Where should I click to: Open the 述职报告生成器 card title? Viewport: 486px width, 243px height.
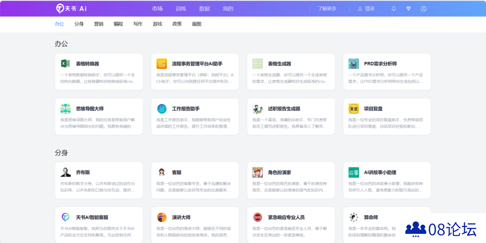click(284, 109)
